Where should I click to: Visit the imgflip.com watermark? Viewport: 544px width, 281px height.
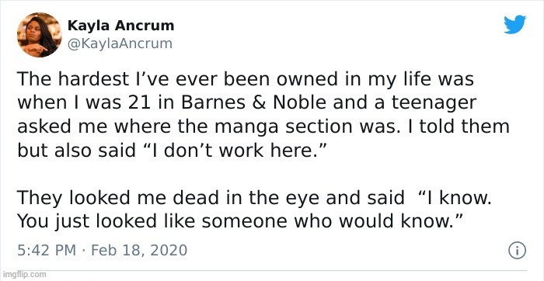(x=23, y=274)
